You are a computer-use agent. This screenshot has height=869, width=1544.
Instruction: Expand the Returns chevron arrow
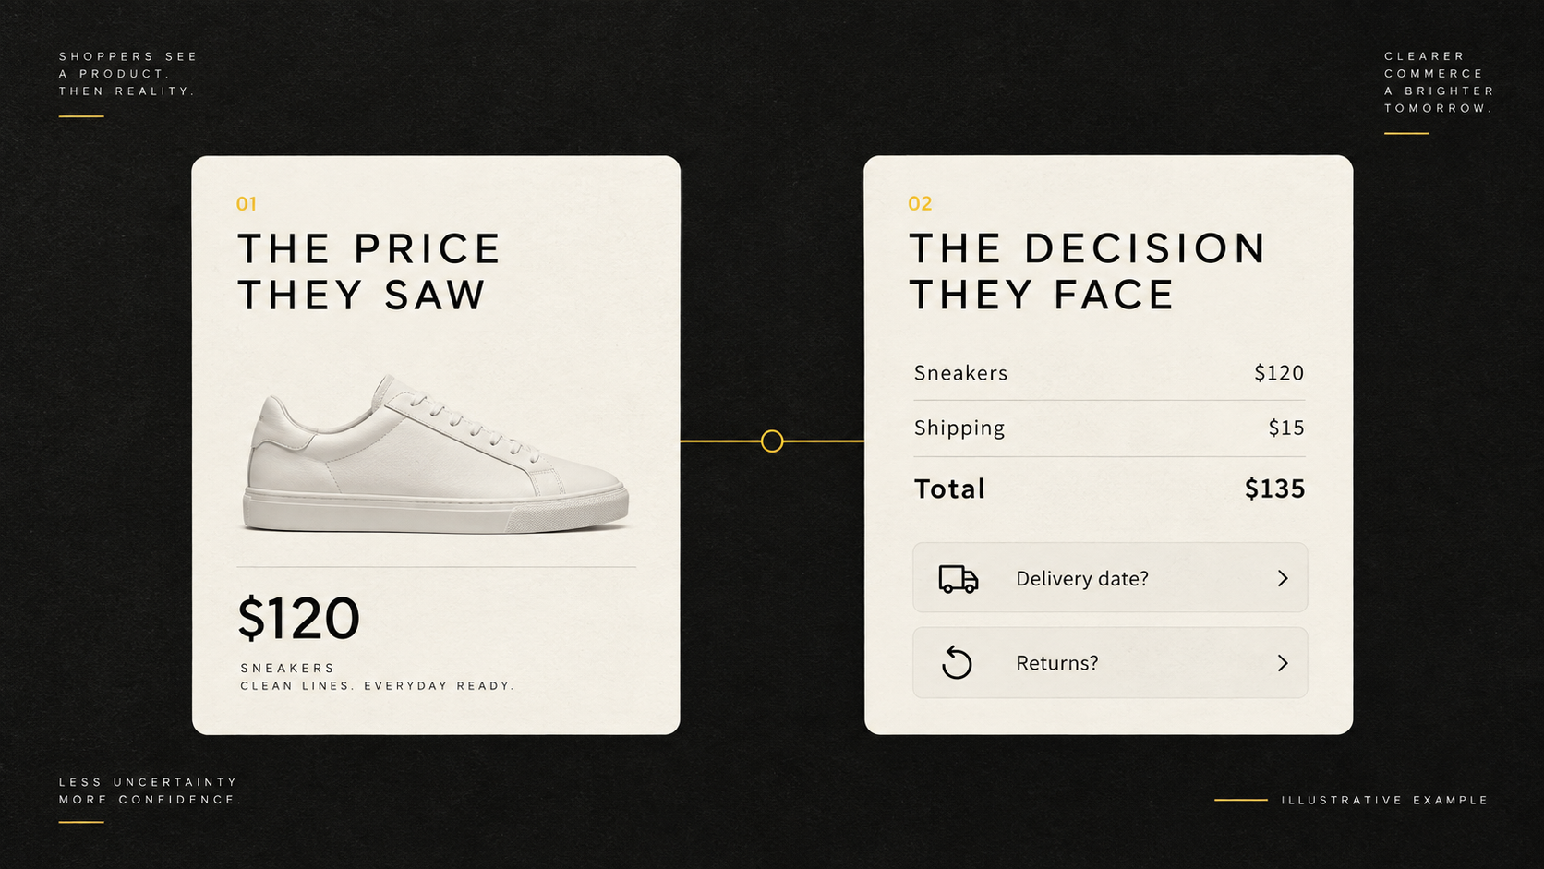(1283, 663)
